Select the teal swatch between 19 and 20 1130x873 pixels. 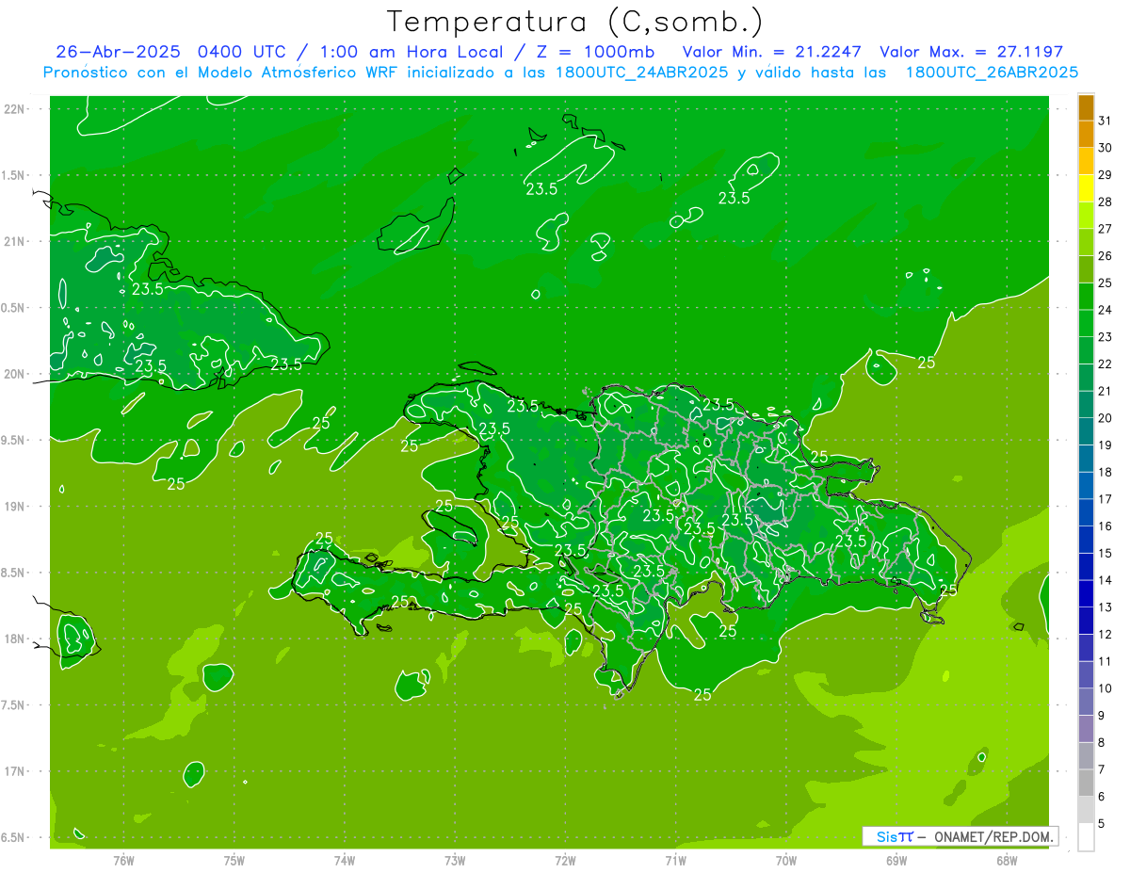(x=1087, y=431)
